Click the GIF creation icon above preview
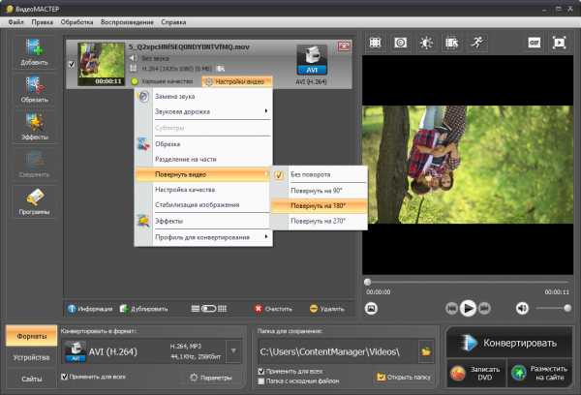Screen dimensions: 581x395 [x=532, y=44]
